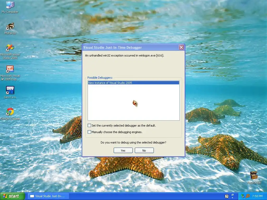Select the Dev-C++ desktop shortcut

coord(10,92)
